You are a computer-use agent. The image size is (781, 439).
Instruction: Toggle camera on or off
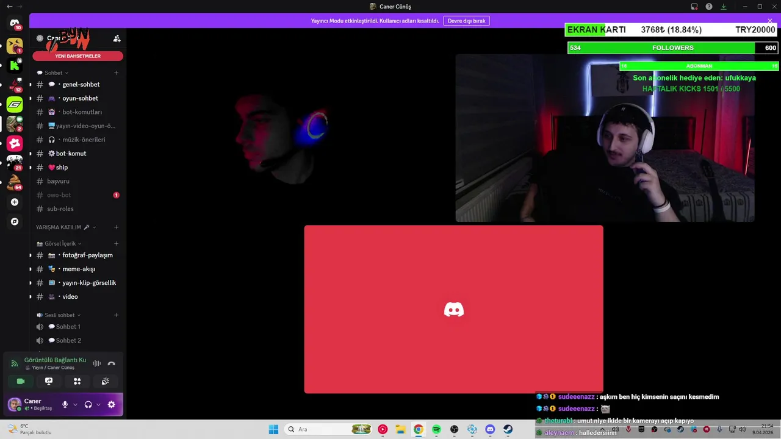(20, 381)
